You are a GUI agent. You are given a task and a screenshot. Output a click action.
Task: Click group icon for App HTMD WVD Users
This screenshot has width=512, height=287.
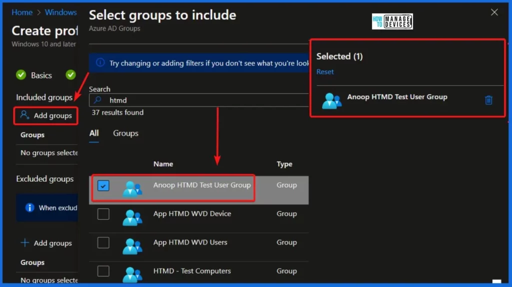(x=132, y=247)
